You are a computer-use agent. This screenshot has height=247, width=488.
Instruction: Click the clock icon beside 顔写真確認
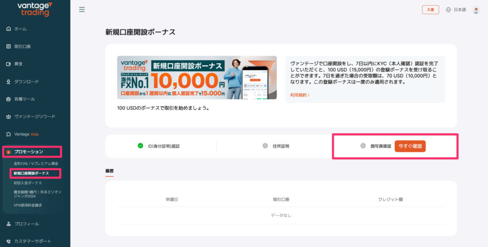pyautogui.click(x=363, y=146)
